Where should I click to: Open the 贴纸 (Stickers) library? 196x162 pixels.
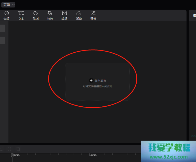pyautogui.click(x=36, y=16)
